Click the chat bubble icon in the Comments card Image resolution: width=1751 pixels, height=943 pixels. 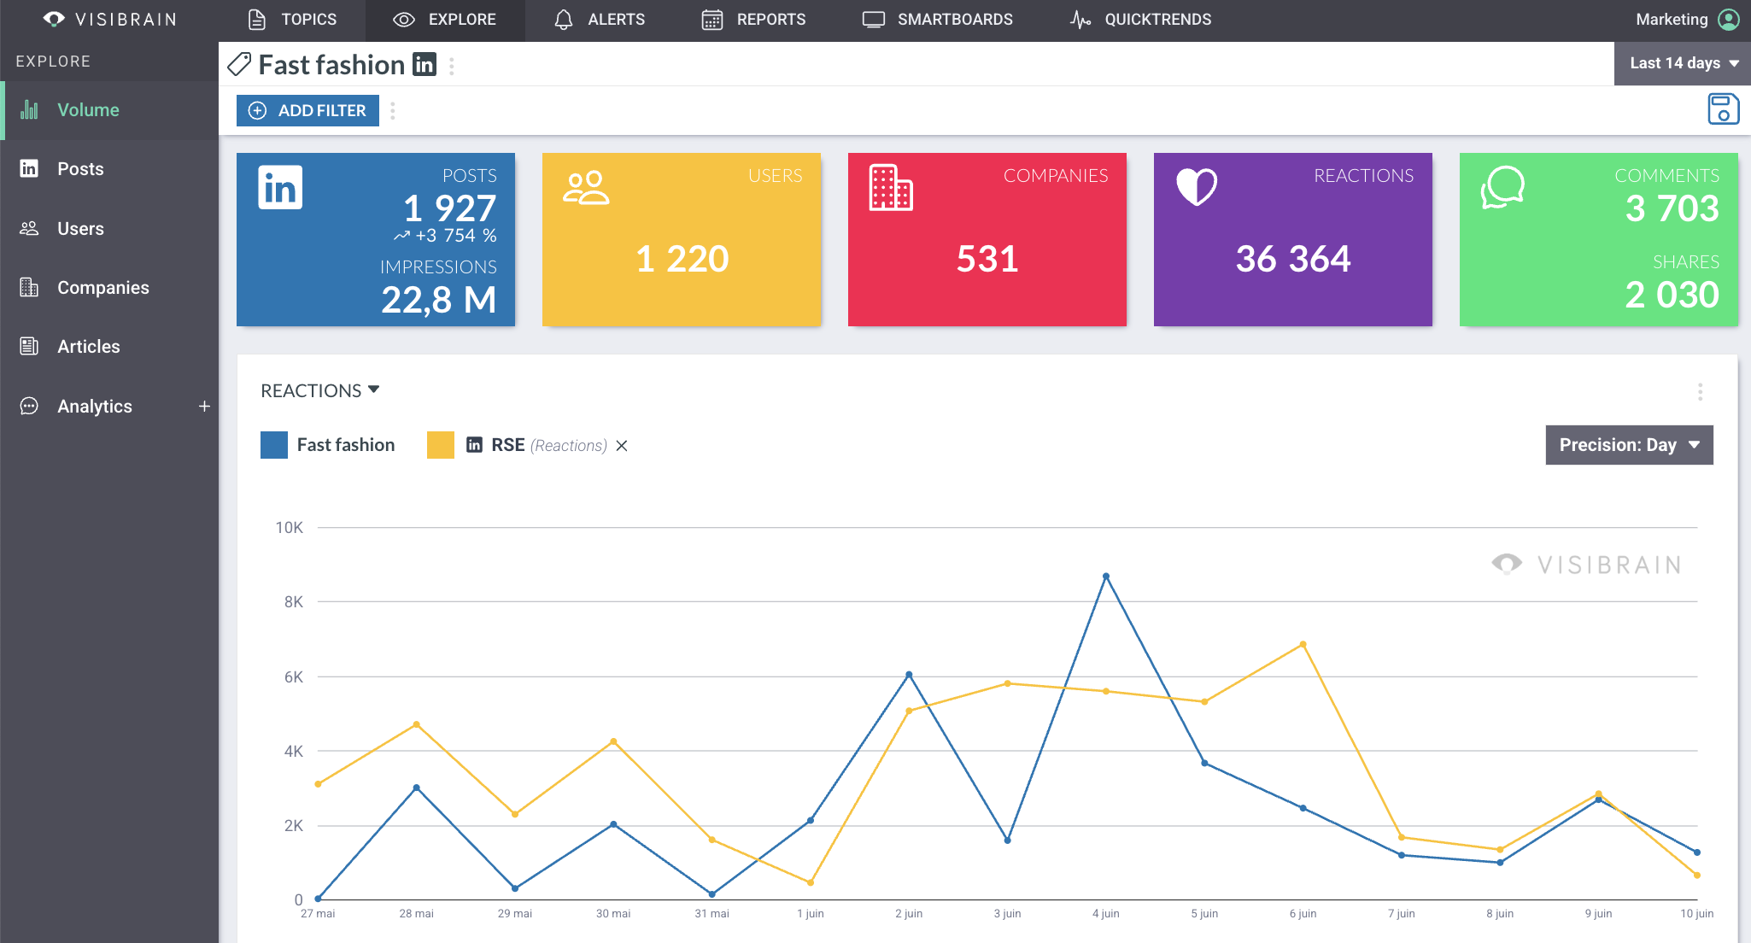[x=1502, y=187]
